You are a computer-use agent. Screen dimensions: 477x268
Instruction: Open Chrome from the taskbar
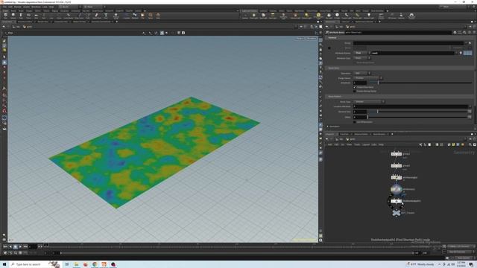pos(95,264)
